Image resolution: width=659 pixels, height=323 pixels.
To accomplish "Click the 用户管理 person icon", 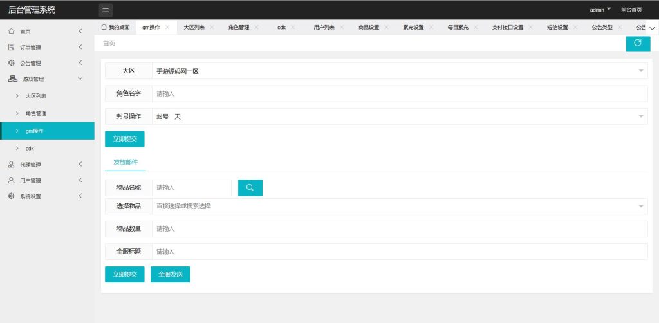I will 12,181.
